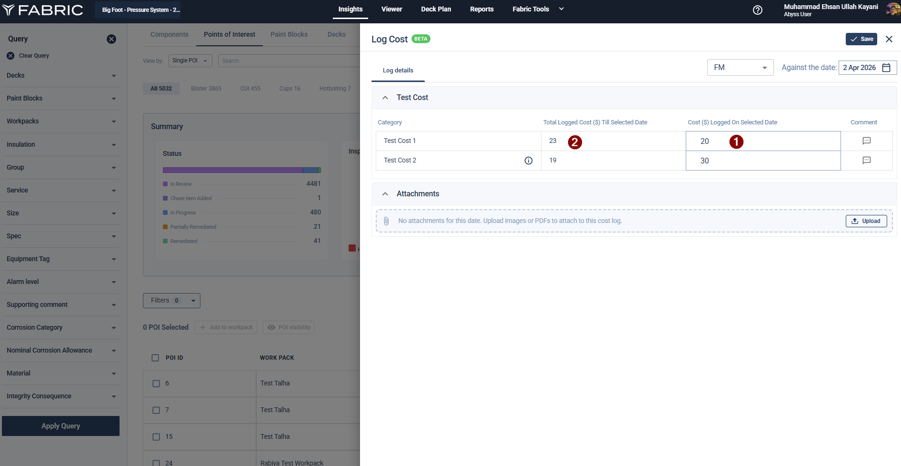This screenshot has width=901, height=466.
Task: Go to Deck Plan
Action: click(436, 9)
